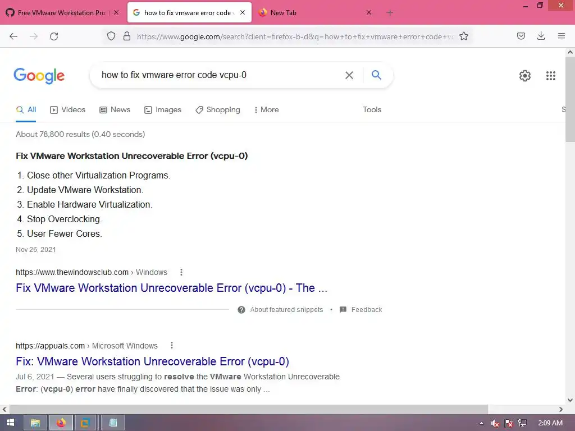Click About featured snippets help icon
The image size is (575, 431).
click(241, 310)
